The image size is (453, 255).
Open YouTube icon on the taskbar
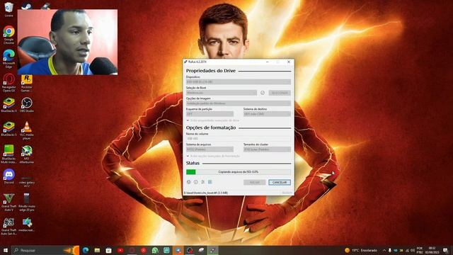coord(120,250)
